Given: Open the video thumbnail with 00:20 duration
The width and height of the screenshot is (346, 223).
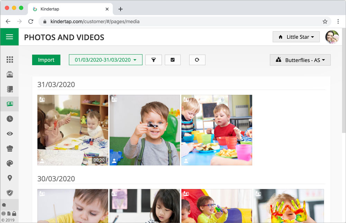Looking at the screenshot, I should tap(73, 130).
